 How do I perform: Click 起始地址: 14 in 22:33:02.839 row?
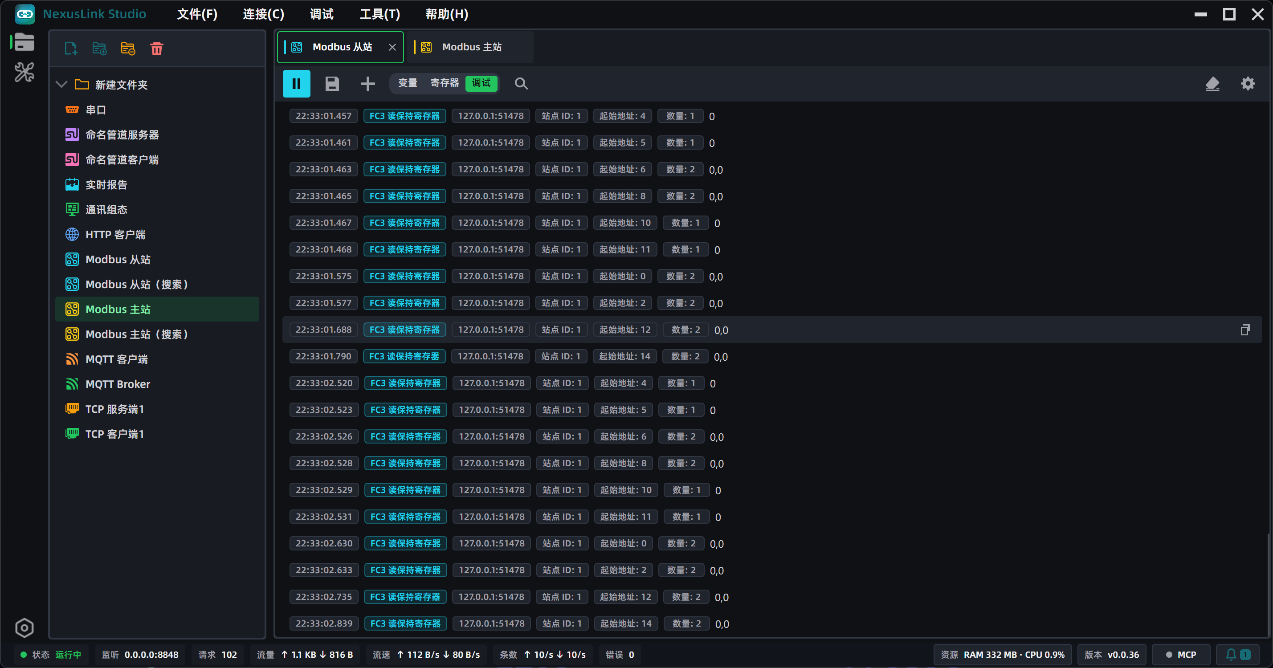pos(626,623)
